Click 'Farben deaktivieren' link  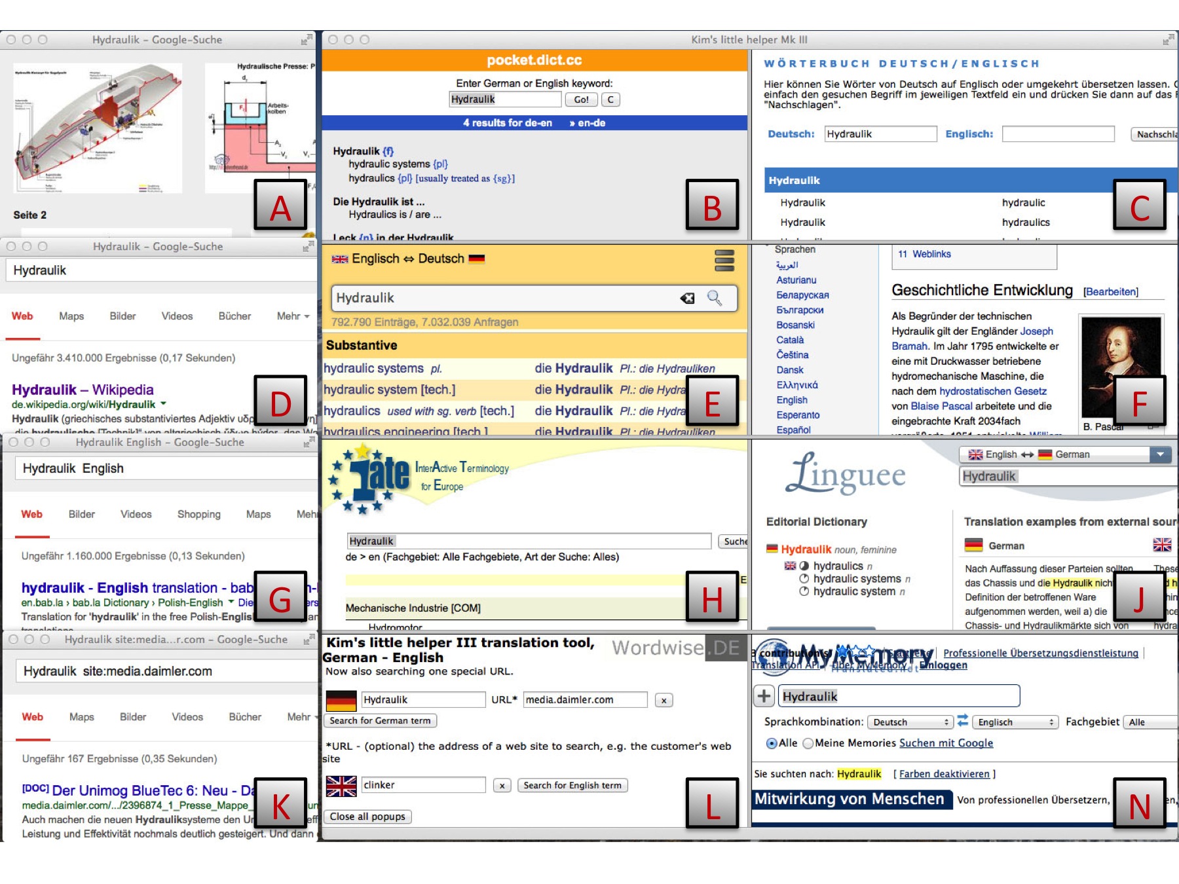[x=944, y=774]
